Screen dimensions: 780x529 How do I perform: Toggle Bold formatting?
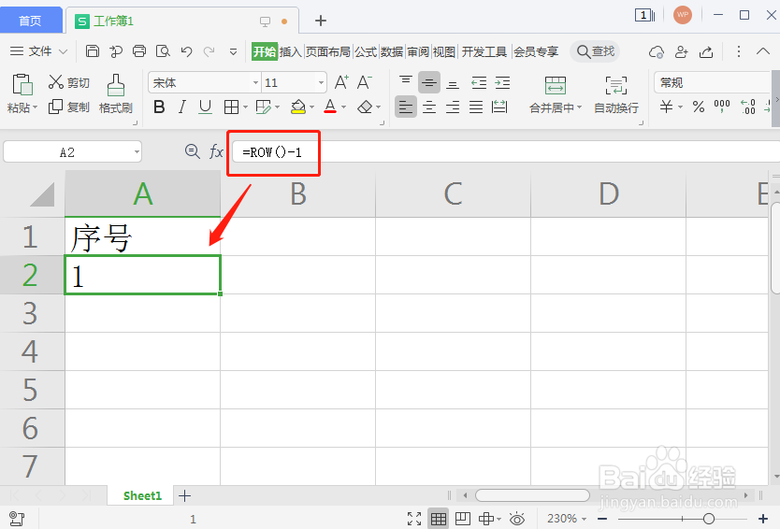pos(159,107)
